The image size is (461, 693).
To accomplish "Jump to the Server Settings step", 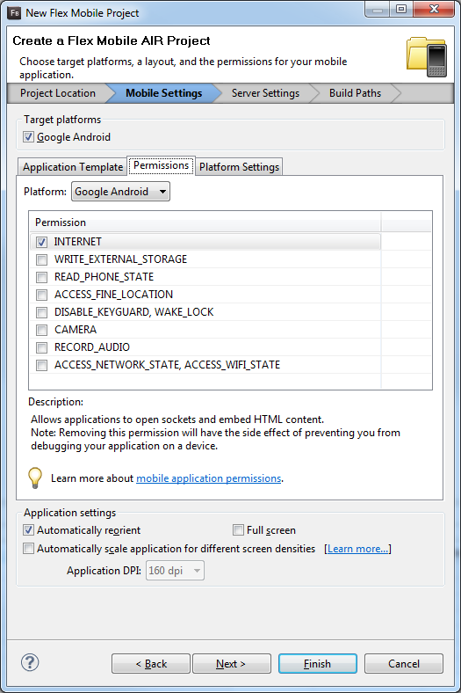I will [x=265, y=93].
